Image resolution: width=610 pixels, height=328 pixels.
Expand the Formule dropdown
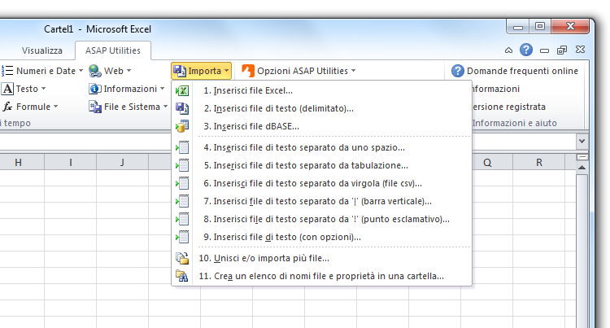pos(55,107)
